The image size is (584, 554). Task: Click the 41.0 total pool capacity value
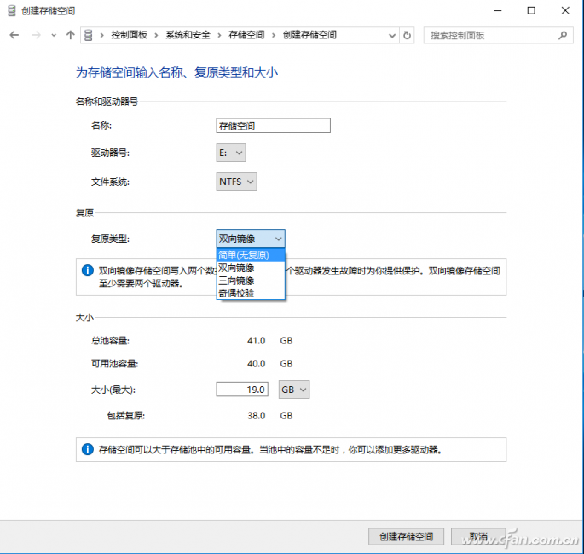pyautogui.click(x=257, y=341)
